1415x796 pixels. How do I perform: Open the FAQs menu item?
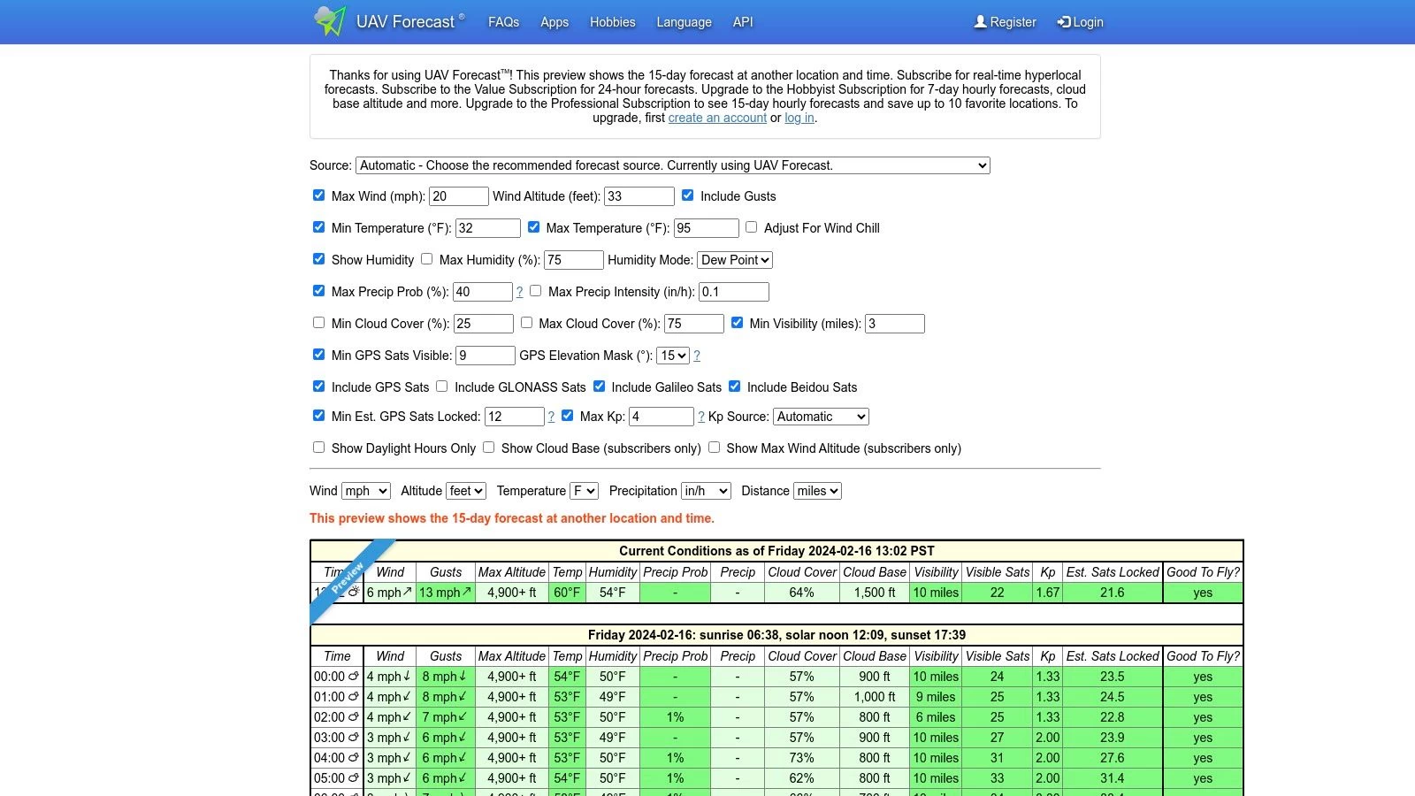point(503,22)
